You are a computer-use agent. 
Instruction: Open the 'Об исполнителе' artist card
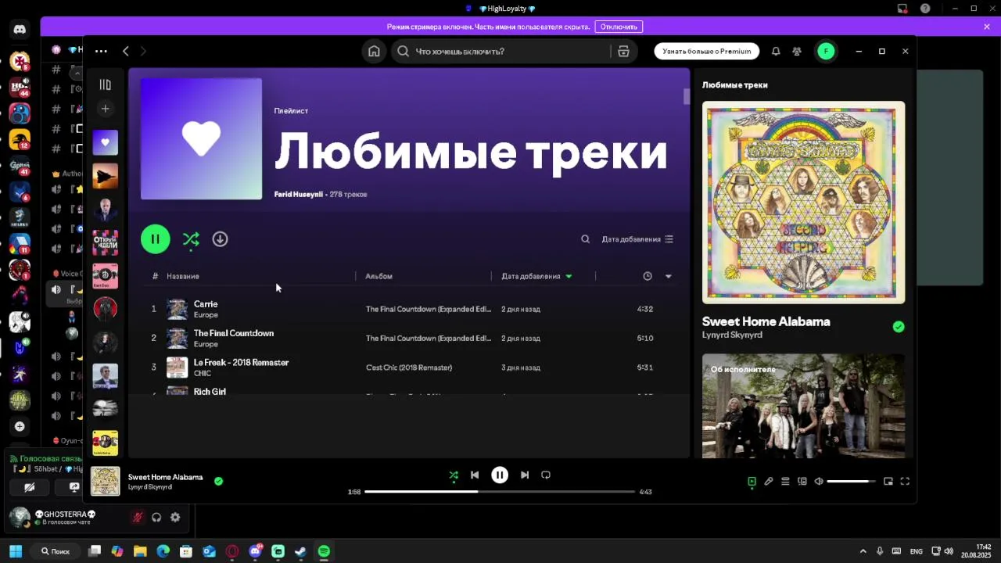pos(803,406)
